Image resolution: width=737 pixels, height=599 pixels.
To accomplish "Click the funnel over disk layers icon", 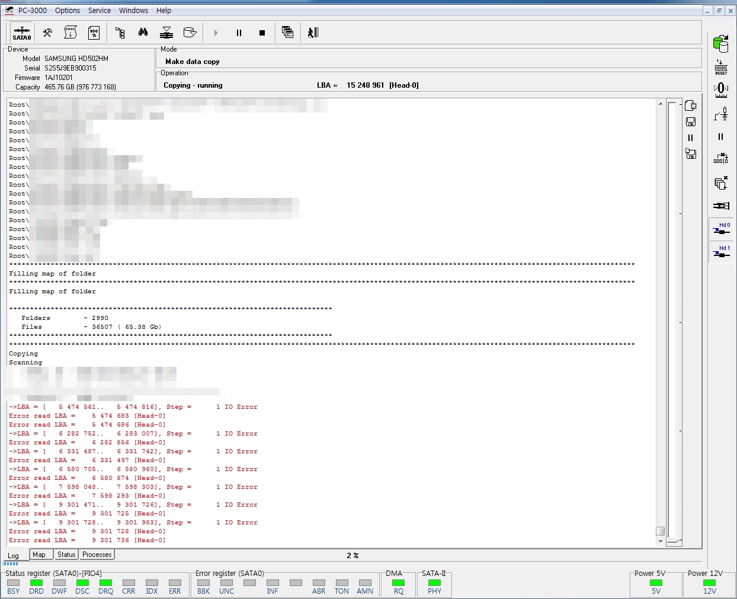I will [166, 33].
